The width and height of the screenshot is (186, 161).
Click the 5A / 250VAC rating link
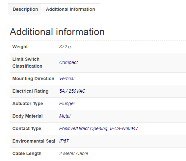tap(72, 91)
